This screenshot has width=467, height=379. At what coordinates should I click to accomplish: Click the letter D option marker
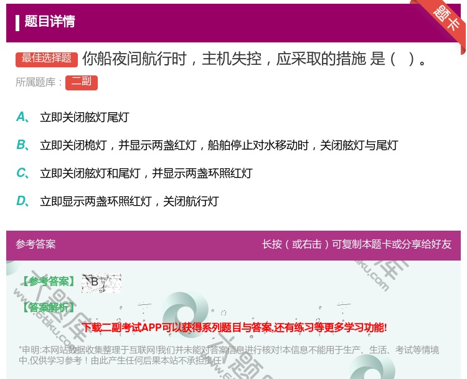point(23,201)
